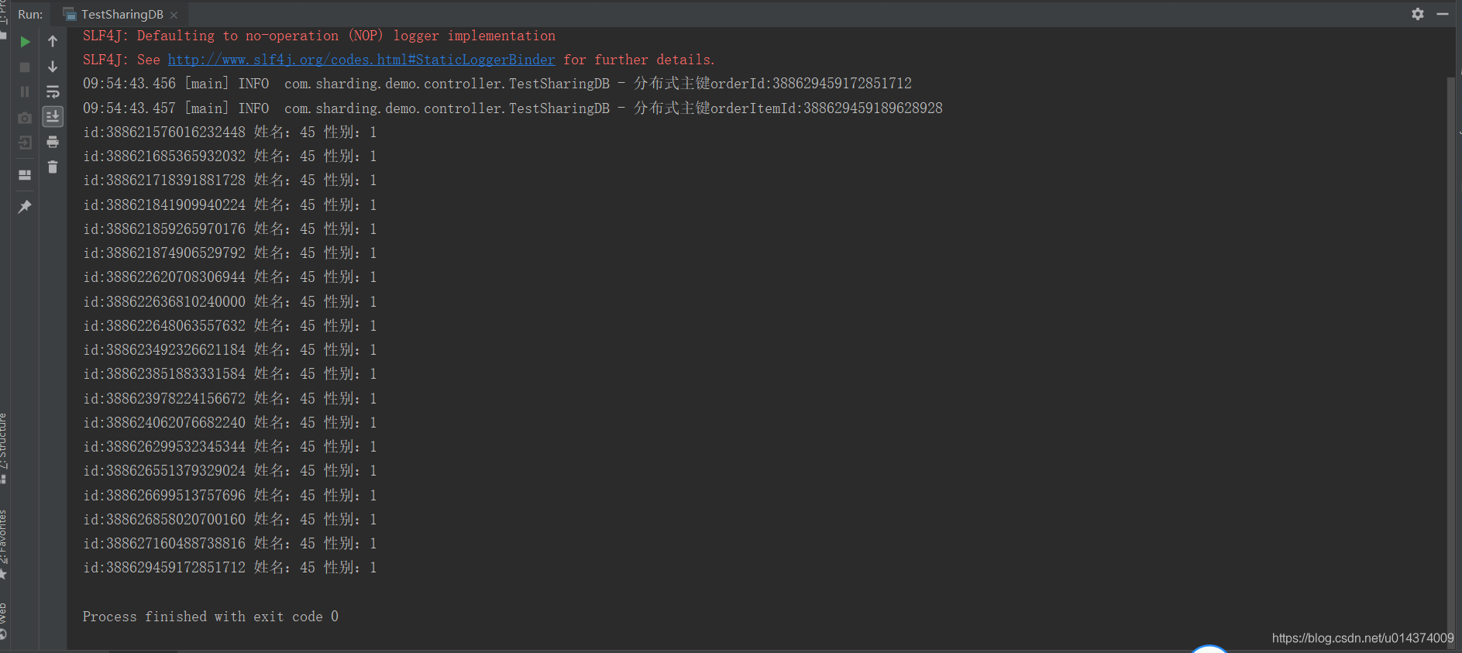Toggle Soft-Wrap for console output
The width and height of the screenshot is (1462, 653).
[53, 92]
